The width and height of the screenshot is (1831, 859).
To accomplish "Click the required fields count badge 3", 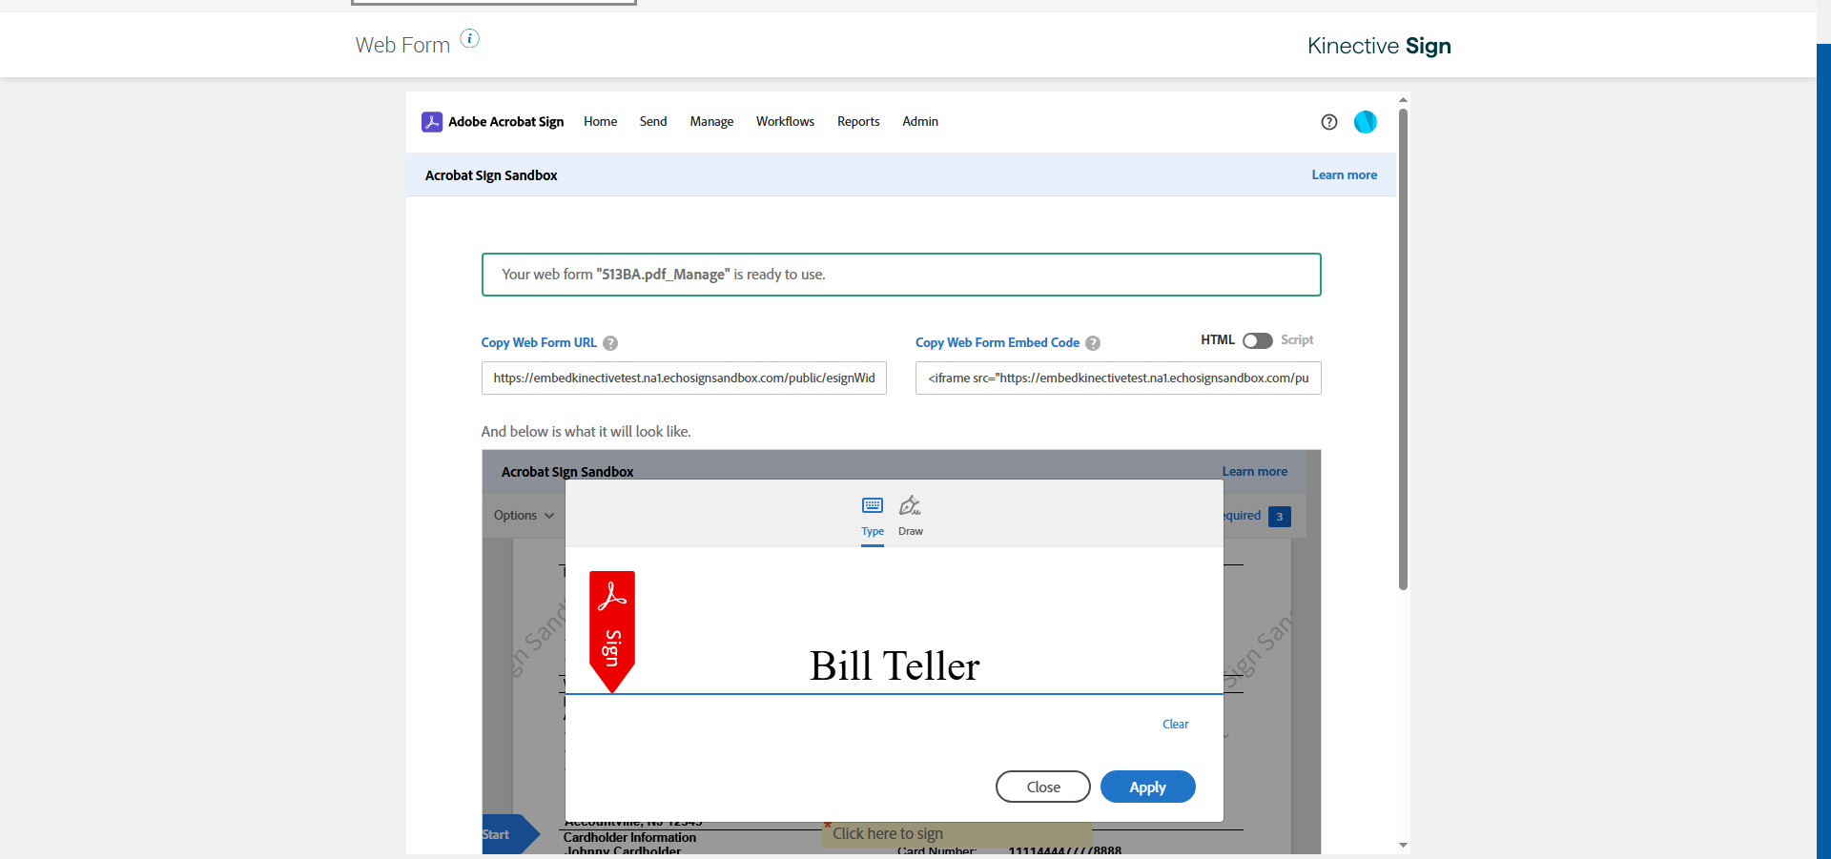I will [1280, 517].
